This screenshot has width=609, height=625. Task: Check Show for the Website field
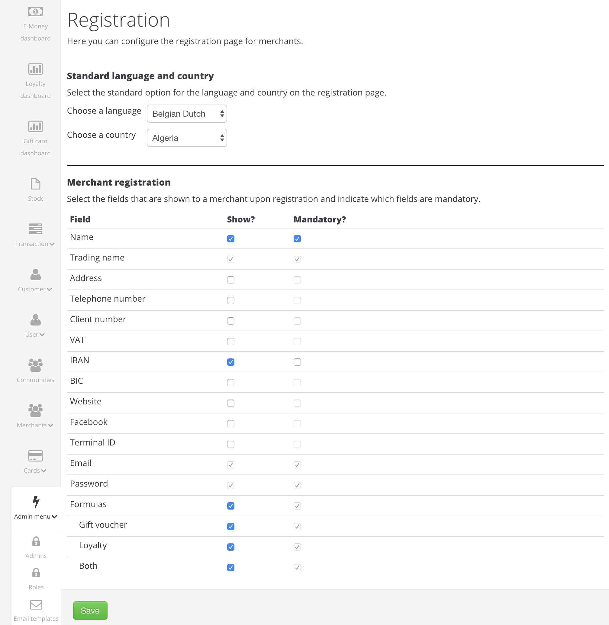pyautogui.click(x=230, y=403)
